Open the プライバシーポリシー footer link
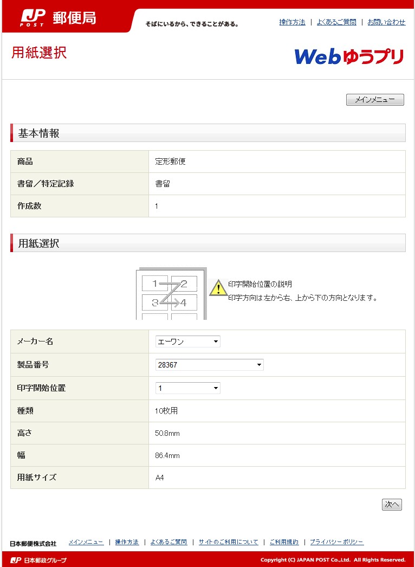 336,542
